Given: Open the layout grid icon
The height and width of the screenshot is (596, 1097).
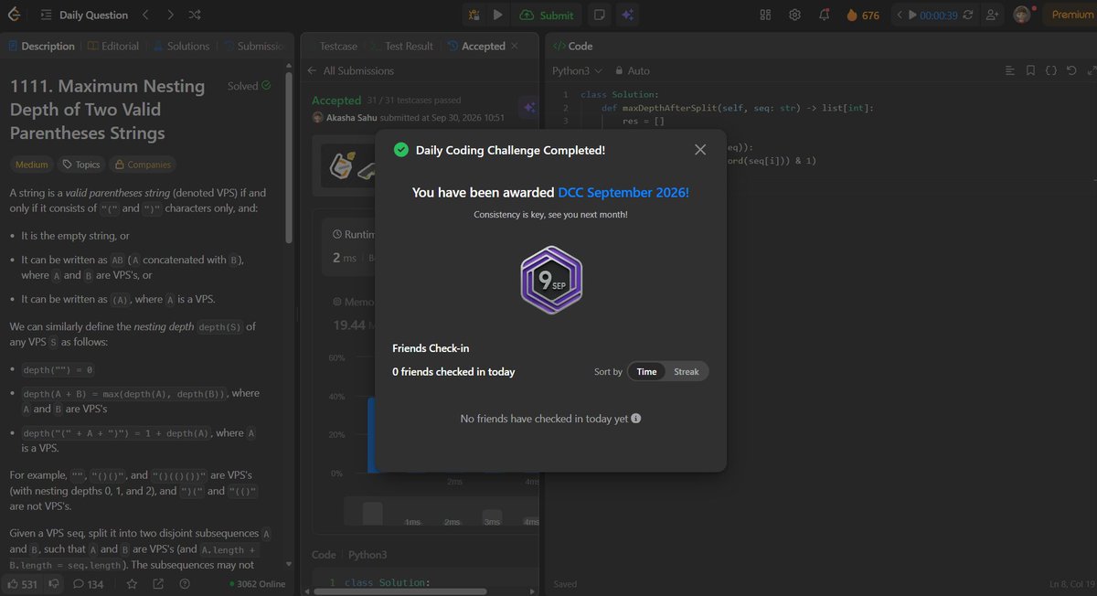Looking at the screenshot, I should (766, 15).
